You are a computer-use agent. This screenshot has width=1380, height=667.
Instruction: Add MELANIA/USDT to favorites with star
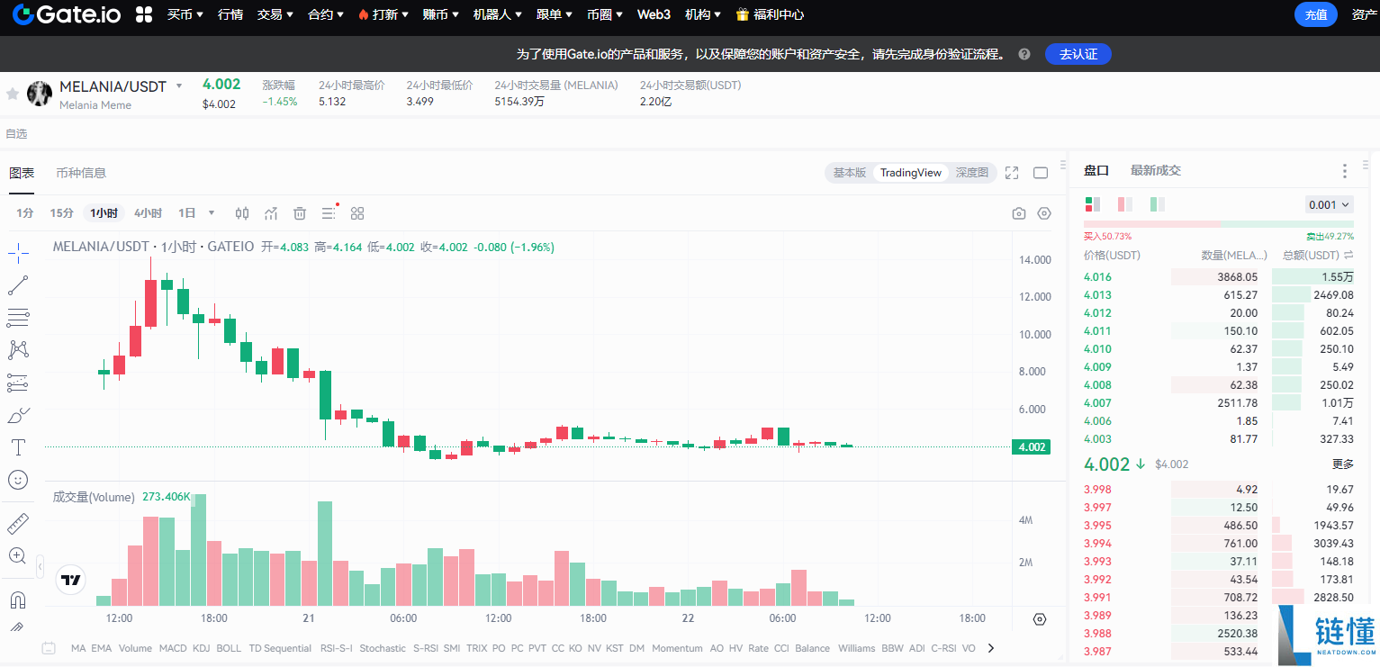[x=13, y=94]
